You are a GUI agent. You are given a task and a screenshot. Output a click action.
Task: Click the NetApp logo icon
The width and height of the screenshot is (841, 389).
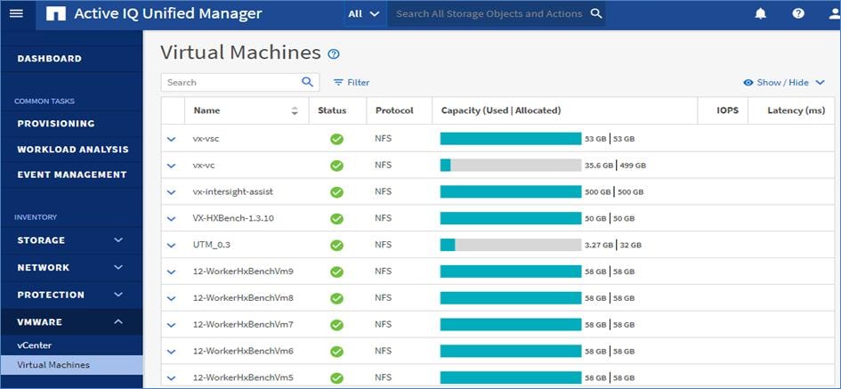click(x=56, y=14)
